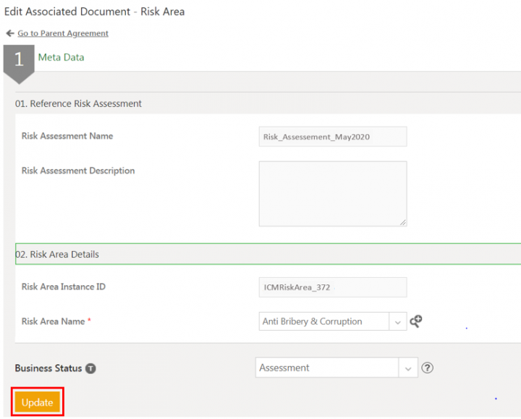Open the Business Status Assessment combo box
The image size is (521, 419).
tap(327, 368)
